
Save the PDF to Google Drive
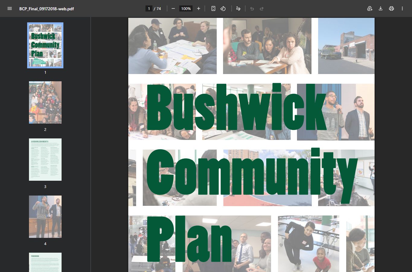pos(370,8)
